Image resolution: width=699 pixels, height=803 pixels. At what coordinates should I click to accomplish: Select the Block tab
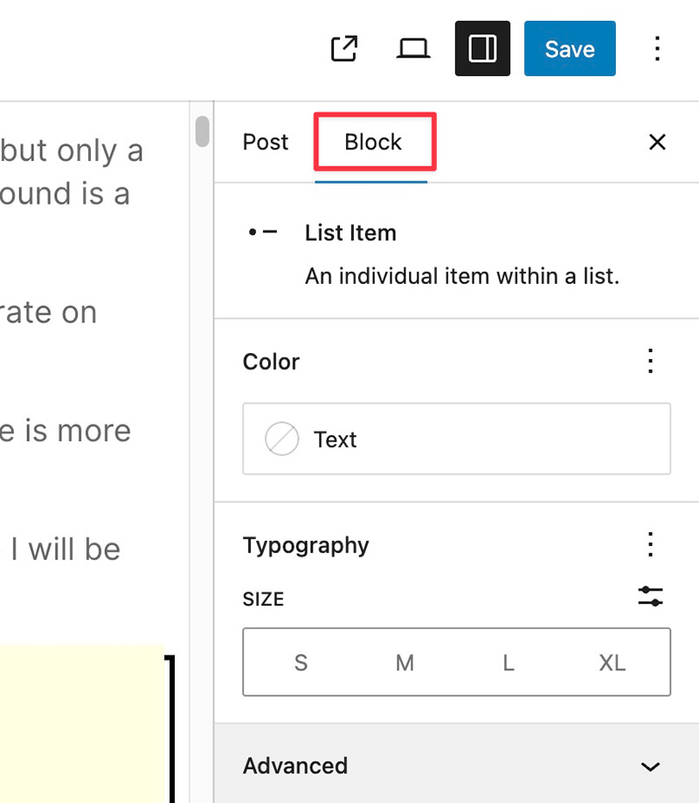point(373,142)
